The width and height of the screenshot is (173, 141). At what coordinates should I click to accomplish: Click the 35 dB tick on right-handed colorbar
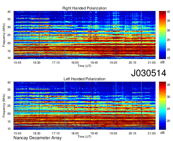click(168, 21)
